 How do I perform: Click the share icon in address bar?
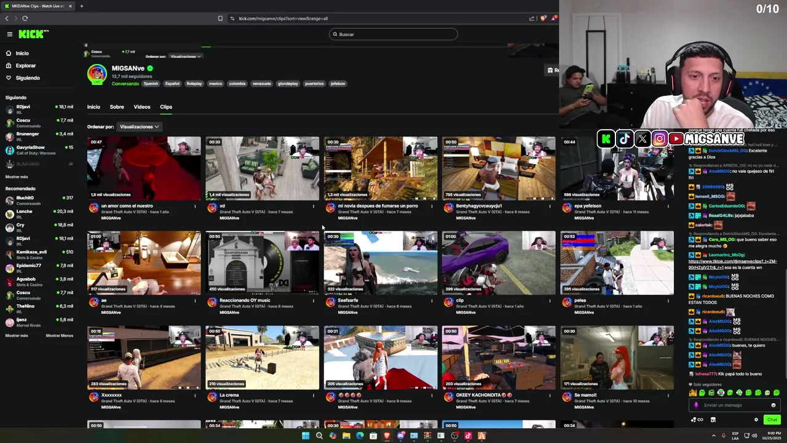pyautogui.click(x=532, y=18)
